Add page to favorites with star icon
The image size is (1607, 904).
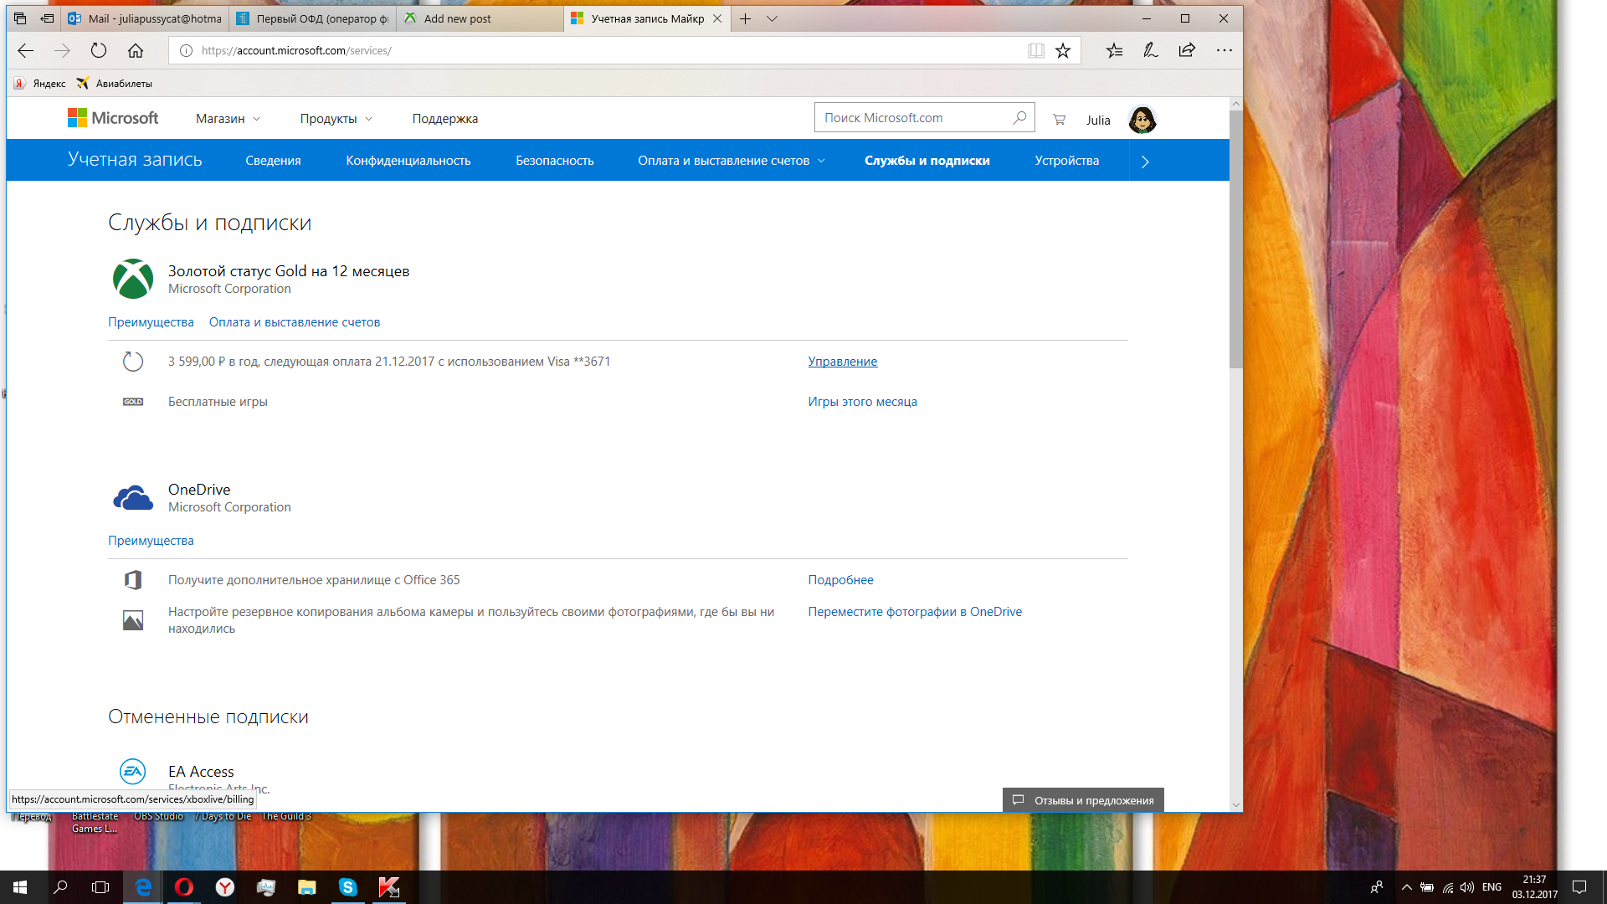coord(1063,51)
